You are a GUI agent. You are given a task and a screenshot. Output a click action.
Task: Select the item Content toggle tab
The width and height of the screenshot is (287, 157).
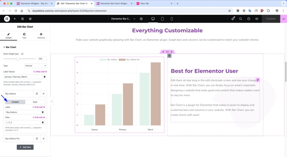15,102
